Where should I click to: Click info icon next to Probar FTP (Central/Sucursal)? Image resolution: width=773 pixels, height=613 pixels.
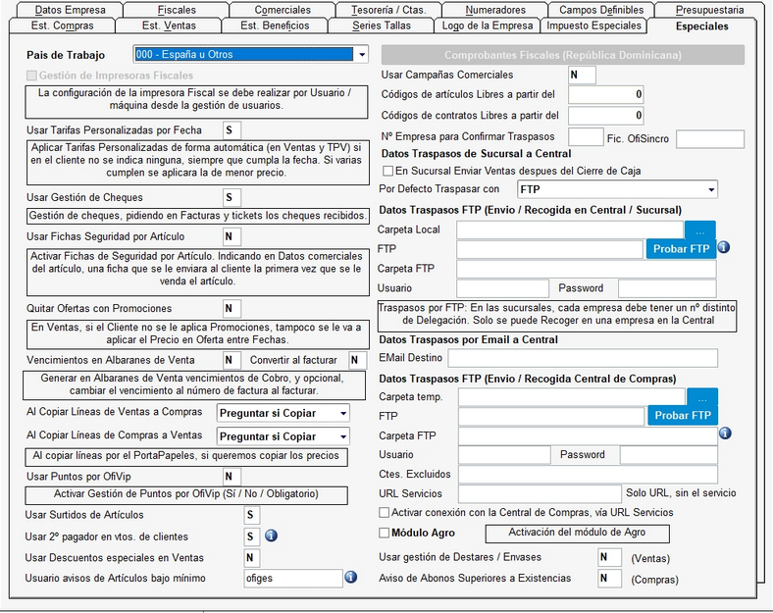pos(724,247)
